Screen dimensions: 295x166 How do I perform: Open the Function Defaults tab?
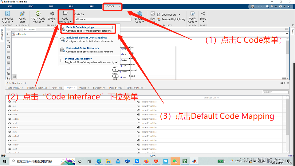click(37, 88)
